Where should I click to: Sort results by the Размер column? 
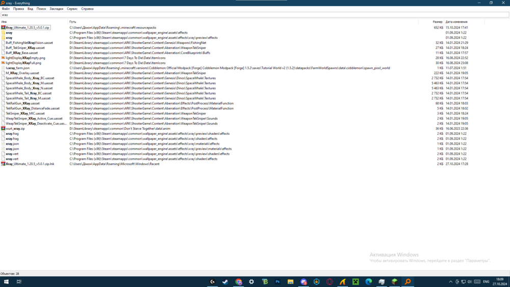tap(431, 22)
